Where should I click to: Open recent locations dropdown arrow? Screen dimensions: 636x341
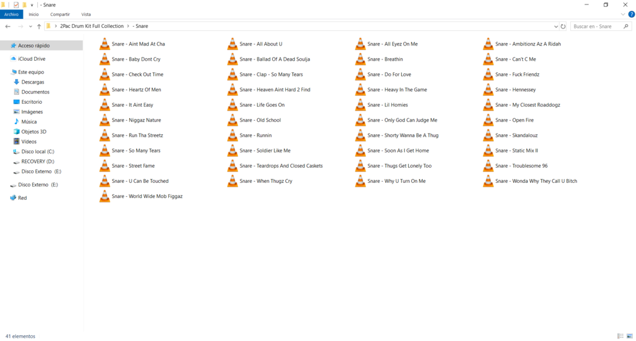coord(30,27)
